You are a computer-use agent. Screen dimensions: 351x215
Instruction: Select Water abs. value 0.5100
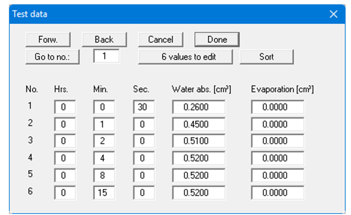click(199, 141)
